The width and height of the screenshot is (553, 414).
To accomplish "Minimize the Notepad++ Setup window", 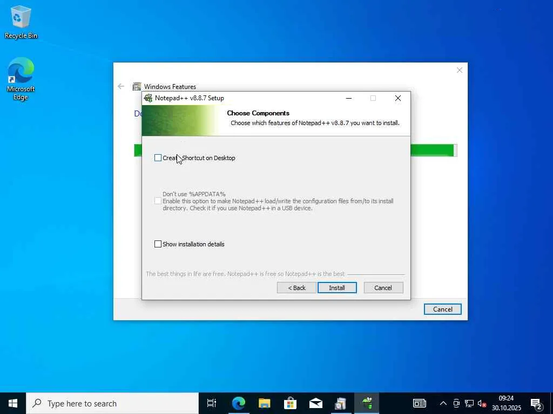I will pos(349,98).
